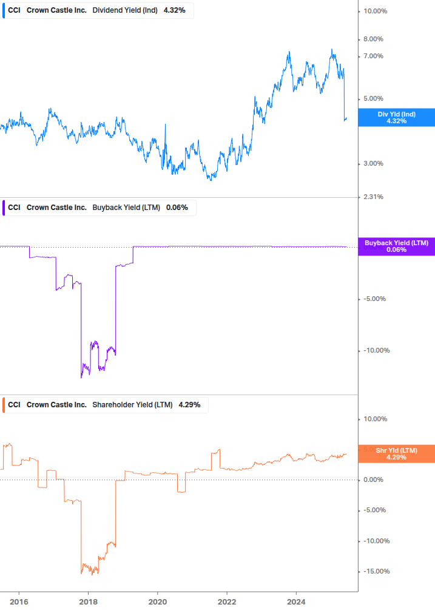Click the 0.00% tick on the shareholder yield axis
Screen dimensions: 435x610
pyautogui.click(x=373, y=480)
